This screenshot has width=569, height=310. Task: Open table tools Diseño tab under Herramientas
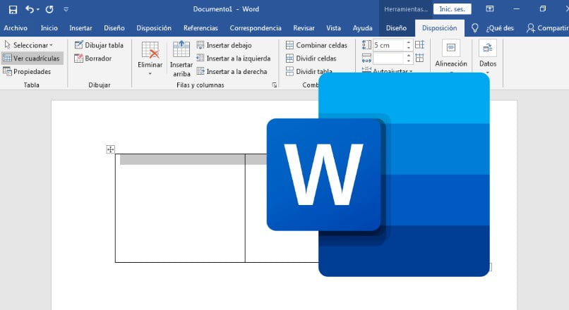coord(396,28)
